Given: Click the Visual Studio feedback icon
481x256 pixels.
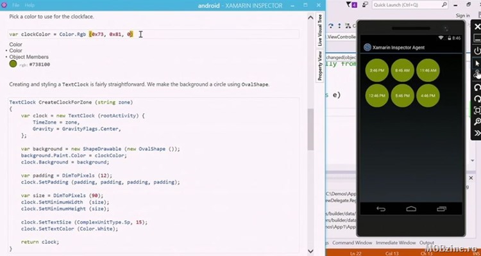Looking at the screenshot, I should click(x=365, y=5).
